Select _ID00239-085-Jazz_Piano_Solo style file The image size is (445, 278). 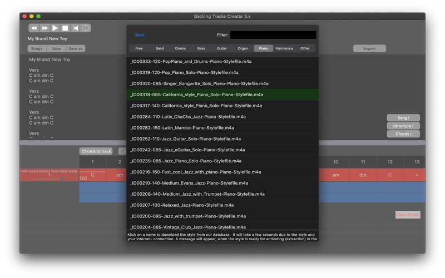click(222, 161)
